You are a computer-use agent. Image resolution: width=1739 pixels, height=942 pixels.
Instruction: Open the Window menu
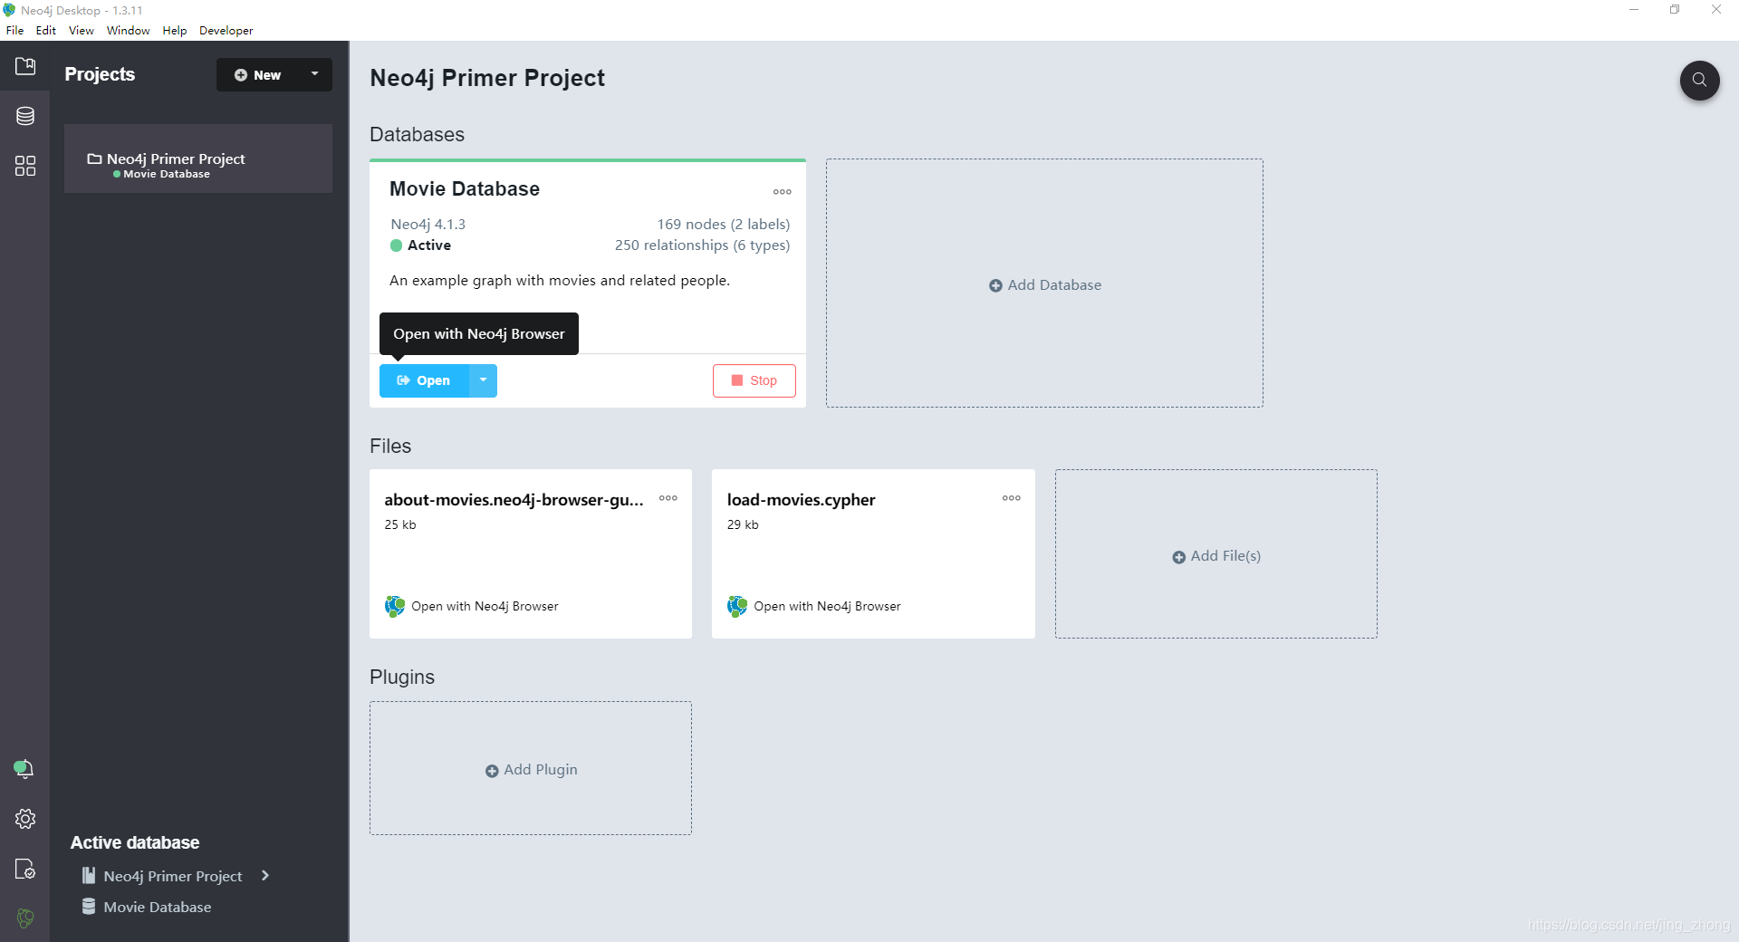click(x=129, y=30)
